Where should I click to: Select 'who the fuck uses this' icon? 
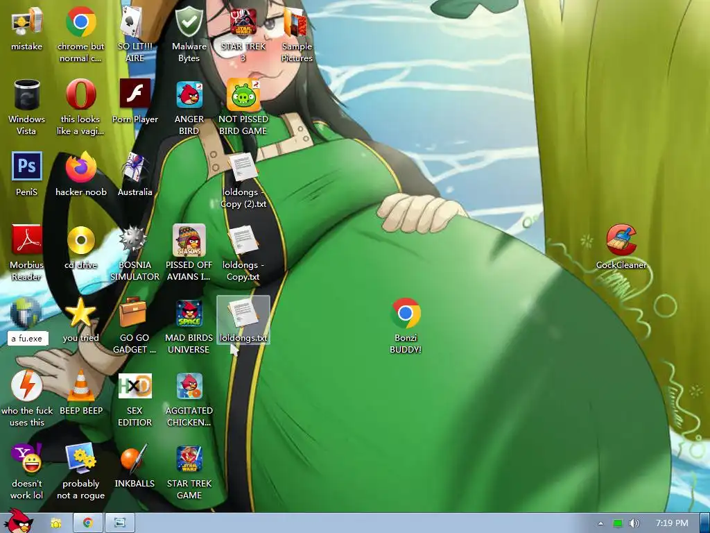(x=26, y=386)
